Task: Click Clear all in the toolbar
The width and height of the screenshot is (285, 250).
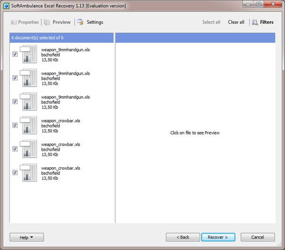Action: point(236,22)
